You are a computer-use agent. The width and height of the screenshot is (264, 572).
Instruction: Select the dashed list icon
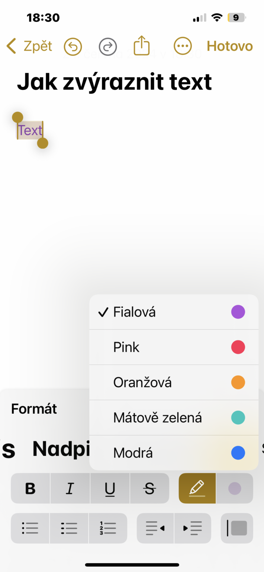click(x=69, y=528)
